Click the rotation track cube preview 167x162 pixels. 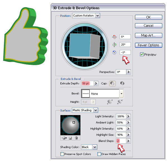click(x=85, y=46)
